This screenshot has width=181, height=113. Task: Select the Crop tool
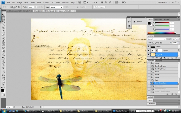tap(3, 28)
